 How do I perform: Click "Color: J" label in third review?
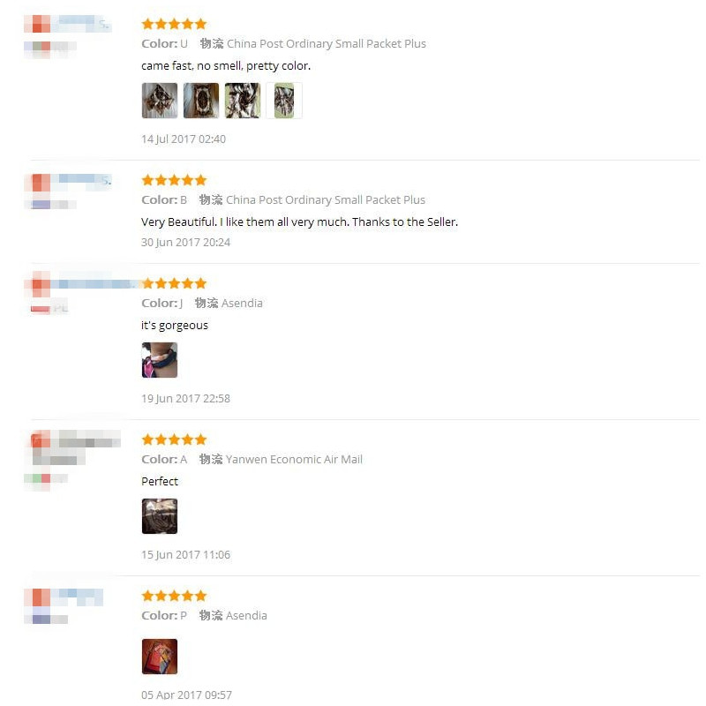click(x=162, y=303)
